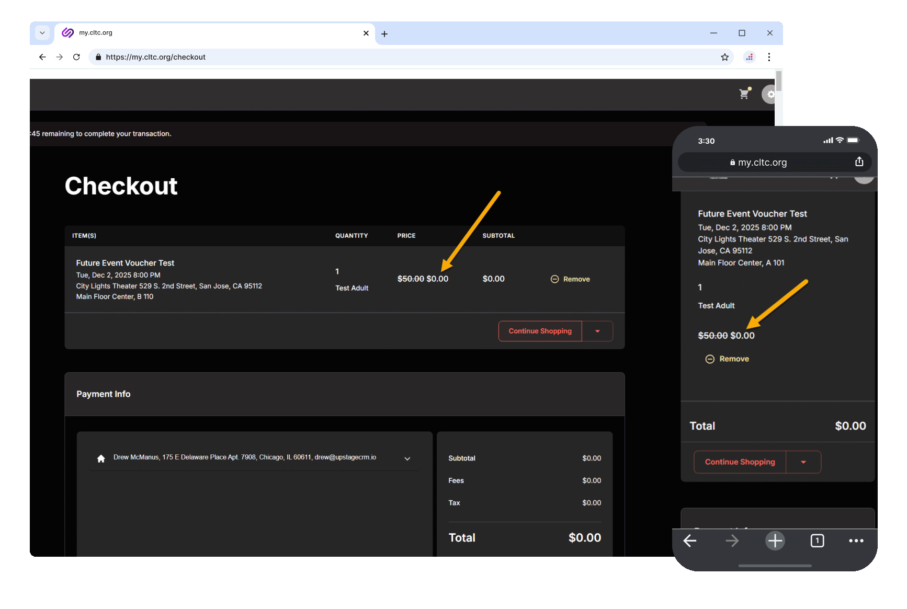Open mobile browser more options menu
The width and height of the screenshot is (907, 609).
point(856,541)
